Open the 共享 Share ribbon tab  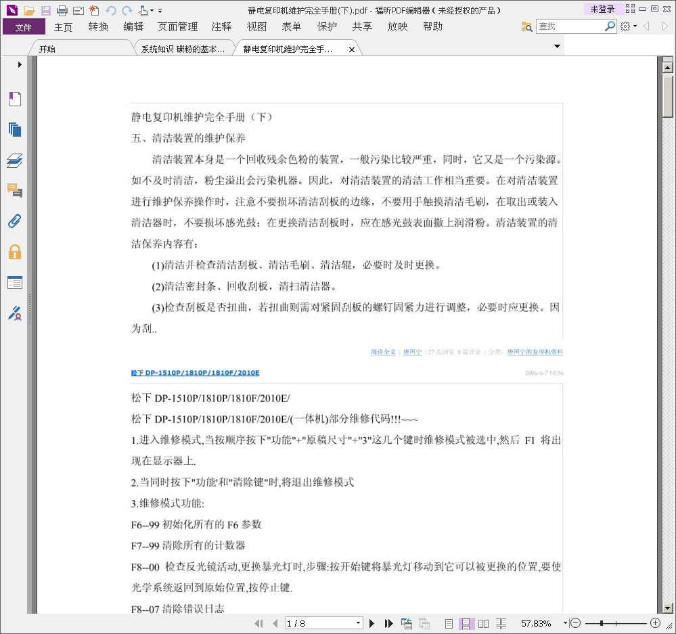(362, 26)
